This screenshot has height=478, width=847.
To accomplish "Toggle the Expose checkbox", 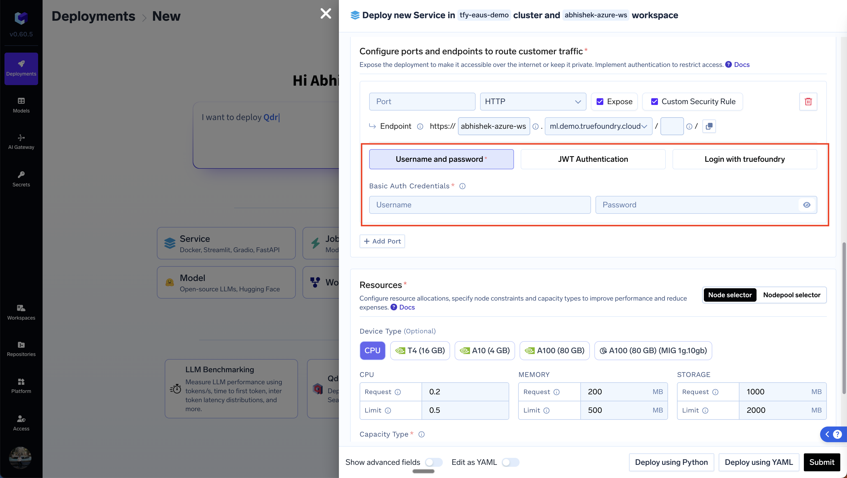I will (600, 102).
